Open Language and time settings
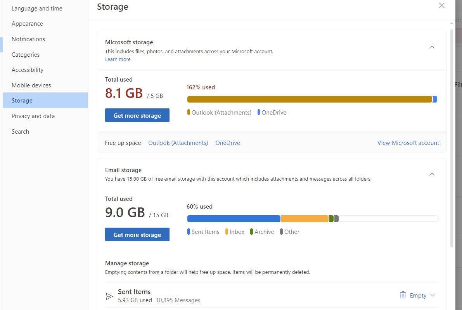The width and height of the screenshot is (462, 310). coord(37,8)
